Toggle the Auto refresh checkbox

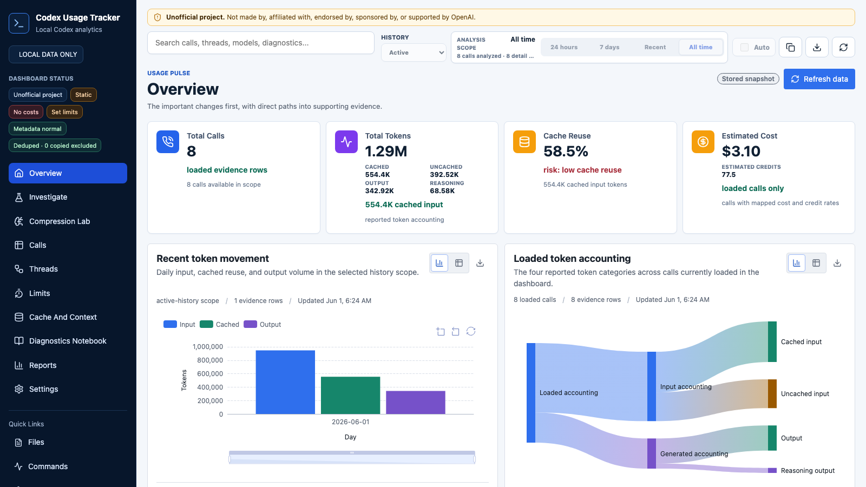[x=745, y=47]
